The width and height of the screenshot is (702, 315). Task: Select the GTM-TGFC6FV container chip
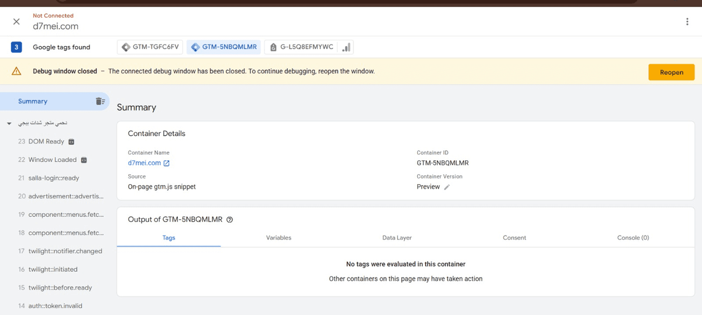tap(151, 47)
